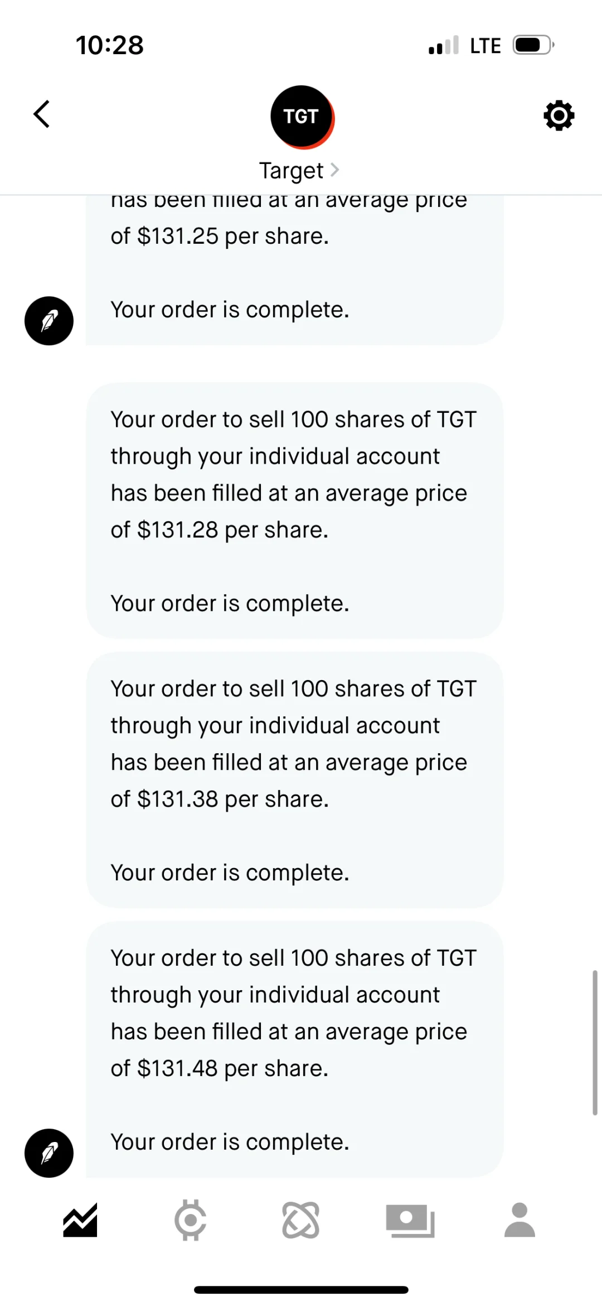Tap the lower Robinhood feather avatar

pyautogui.click(x=49, y=1153)
